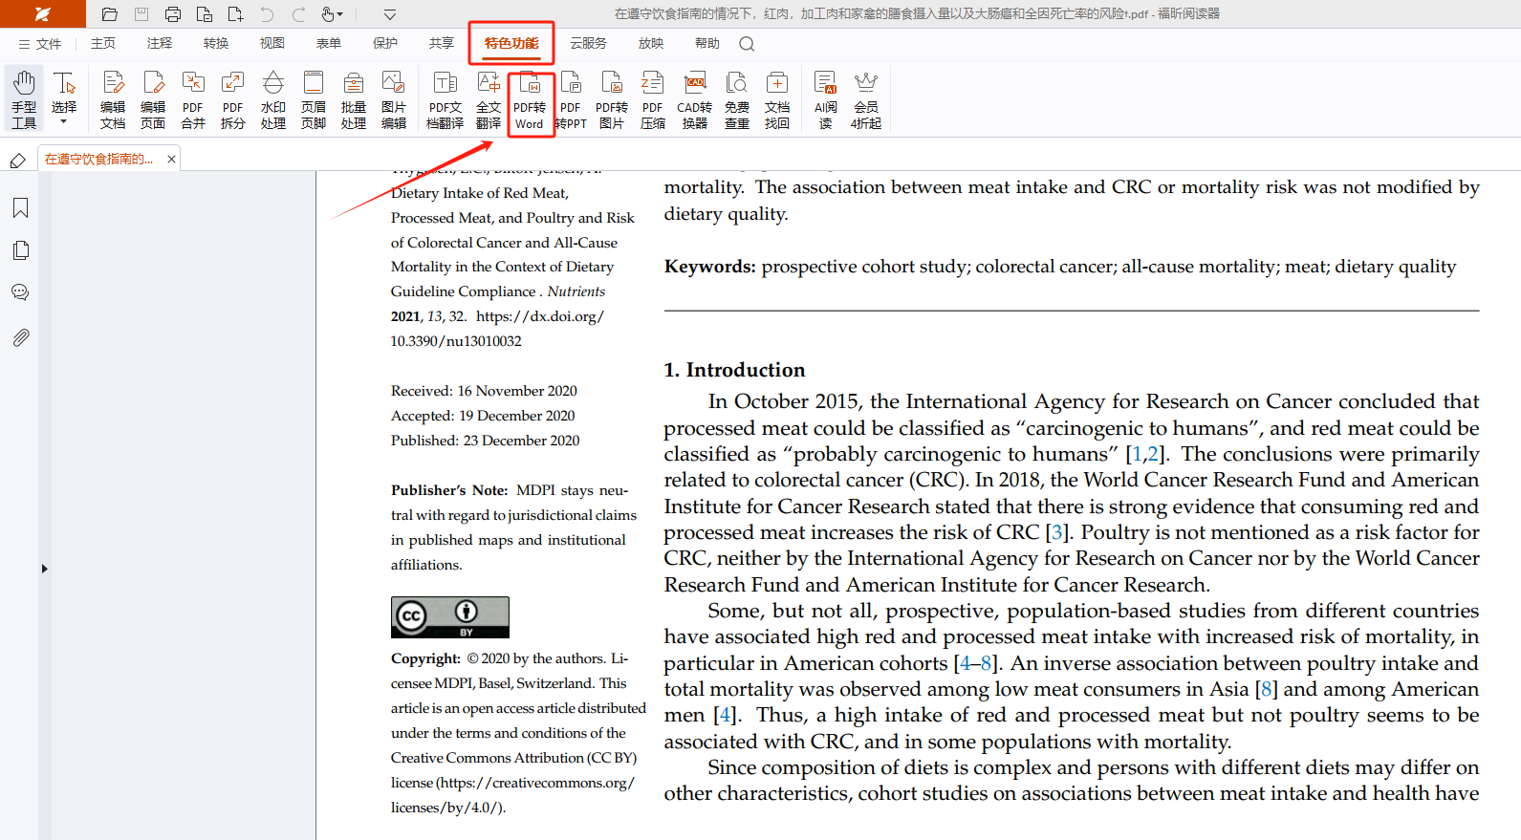
Task: Open the PDF合并 merge tool
Action: tap(193, 100)
